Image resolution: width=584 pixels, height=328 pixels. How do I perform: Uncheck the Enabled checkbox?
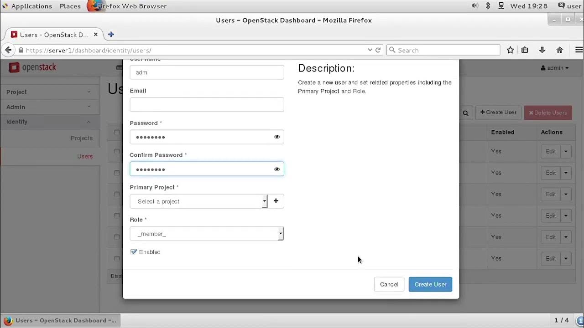(134, 252)
